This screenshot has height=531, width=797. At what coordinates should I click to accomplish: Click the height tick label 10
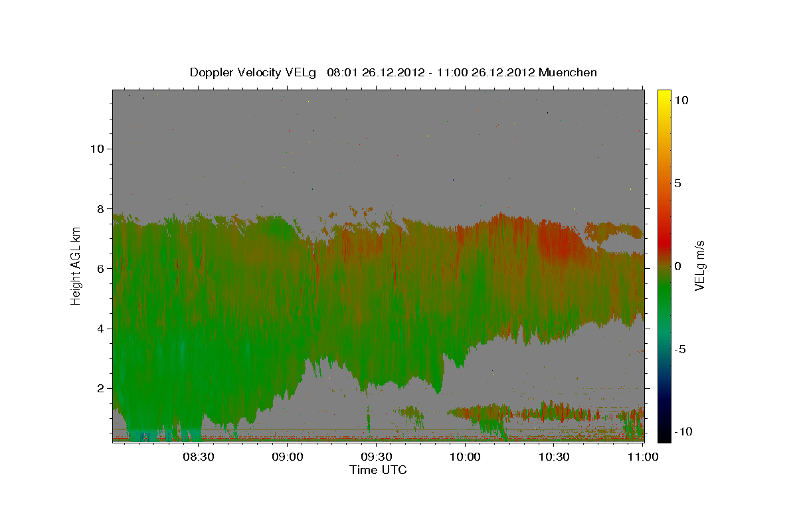(x=97, y=149)
